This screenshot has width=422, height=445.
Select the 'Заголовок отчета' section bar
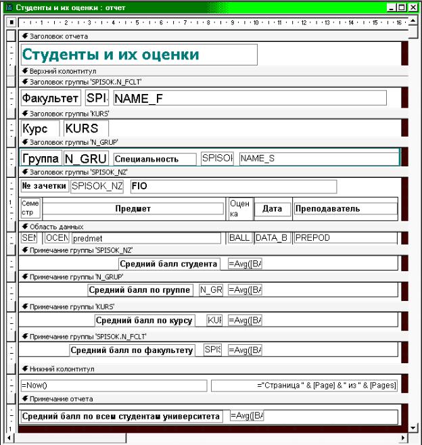coord(214,36)
